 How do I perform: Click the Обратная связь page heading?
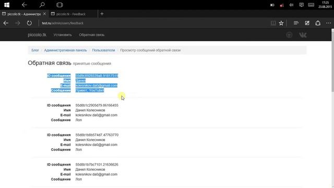pos(50,63)
